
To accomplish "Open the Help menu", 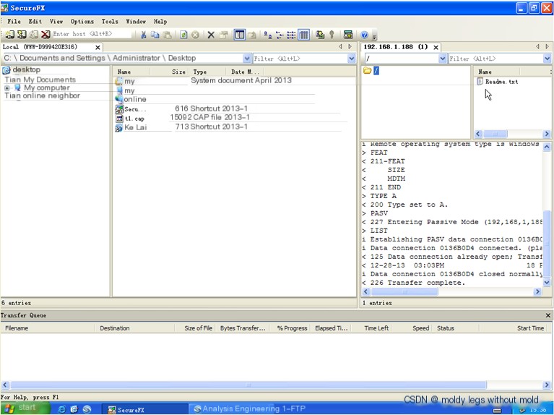I will [x=160, y=21].
